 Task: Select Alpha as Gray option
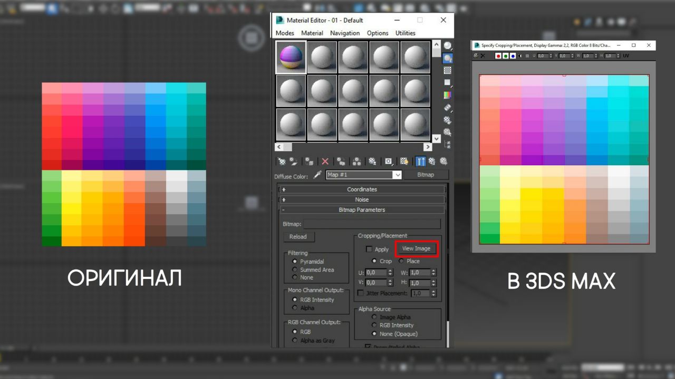point(295,341)
